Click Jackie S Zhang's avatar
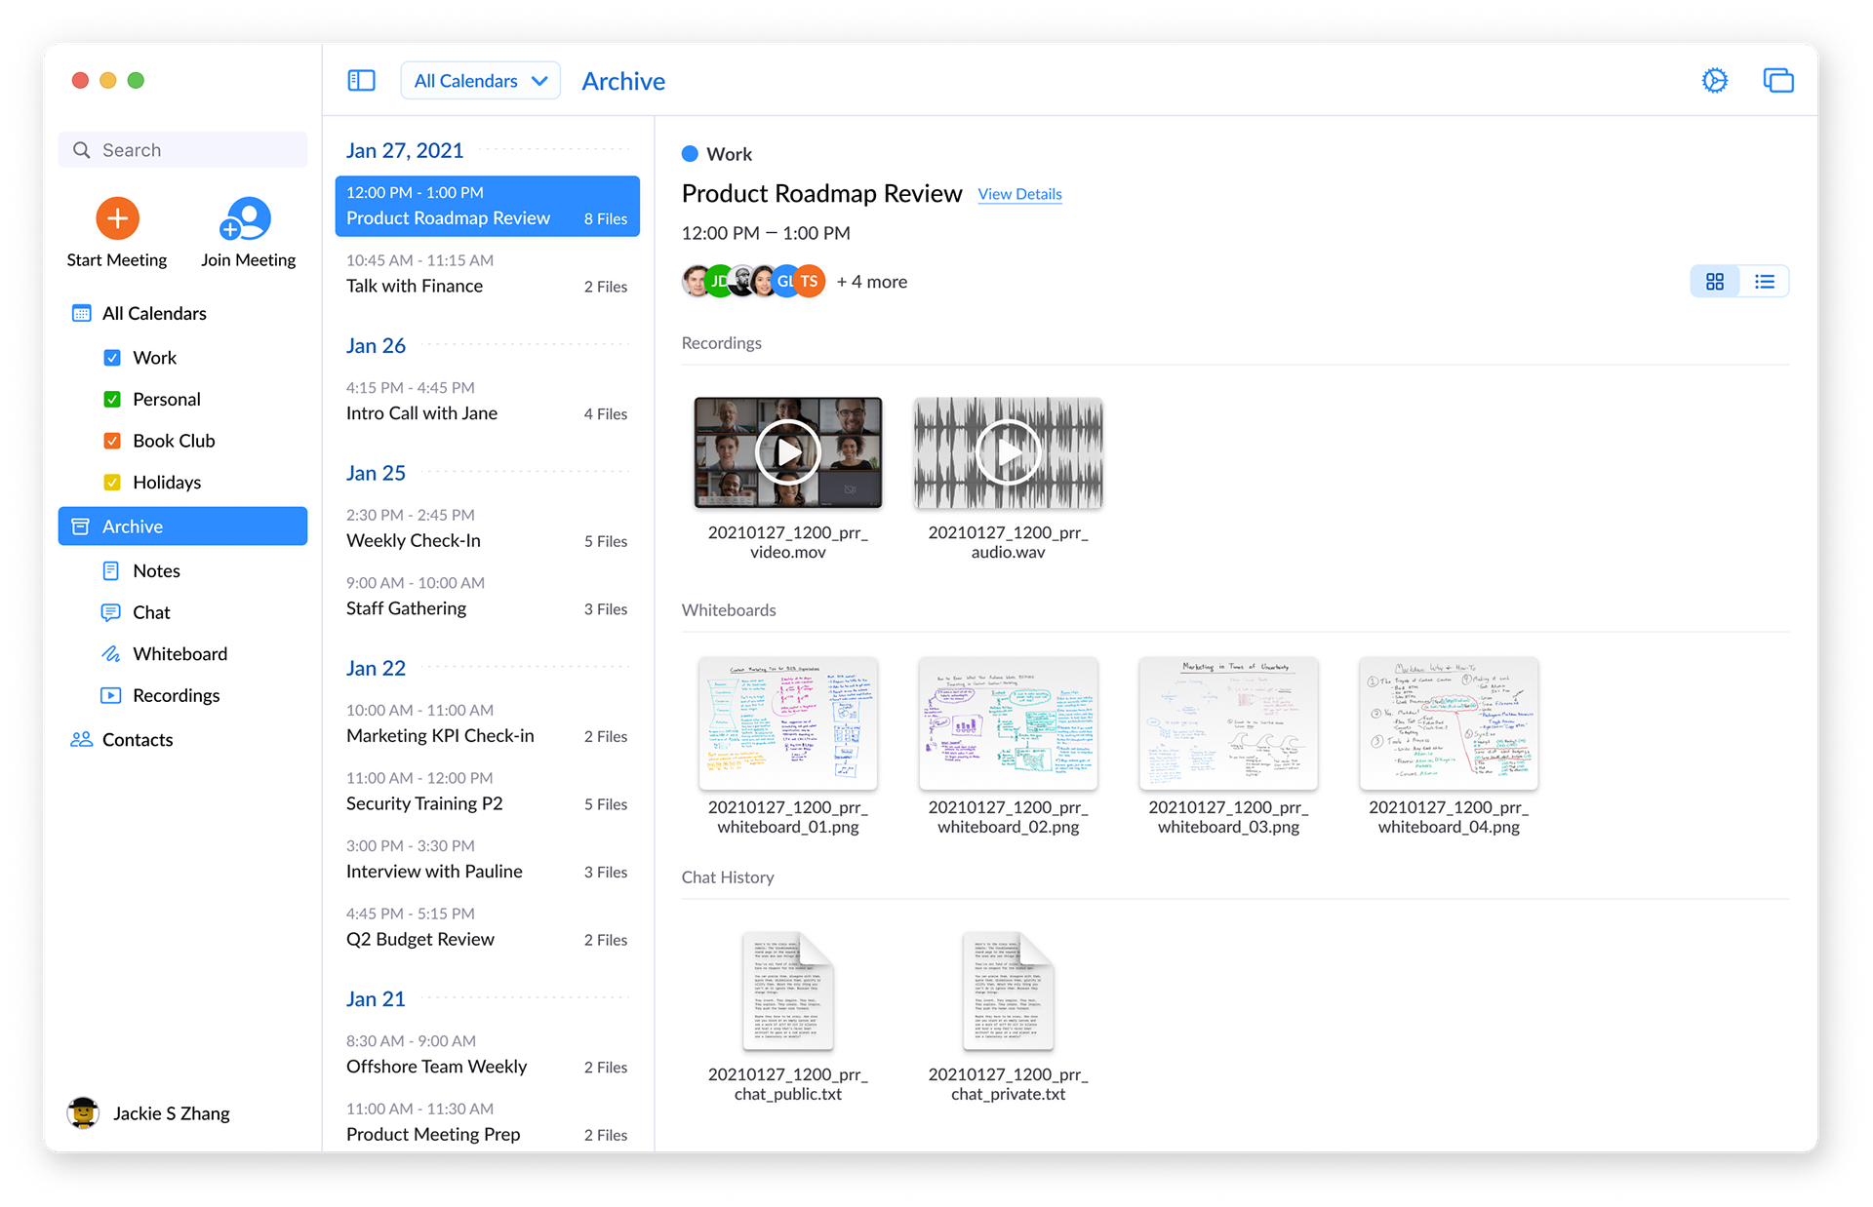1873x1207 pixels. click(x=84, y=1112)
